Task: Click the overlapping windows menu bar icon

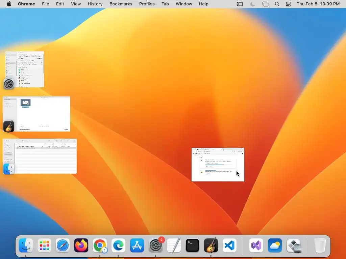Action: [265, 4]
